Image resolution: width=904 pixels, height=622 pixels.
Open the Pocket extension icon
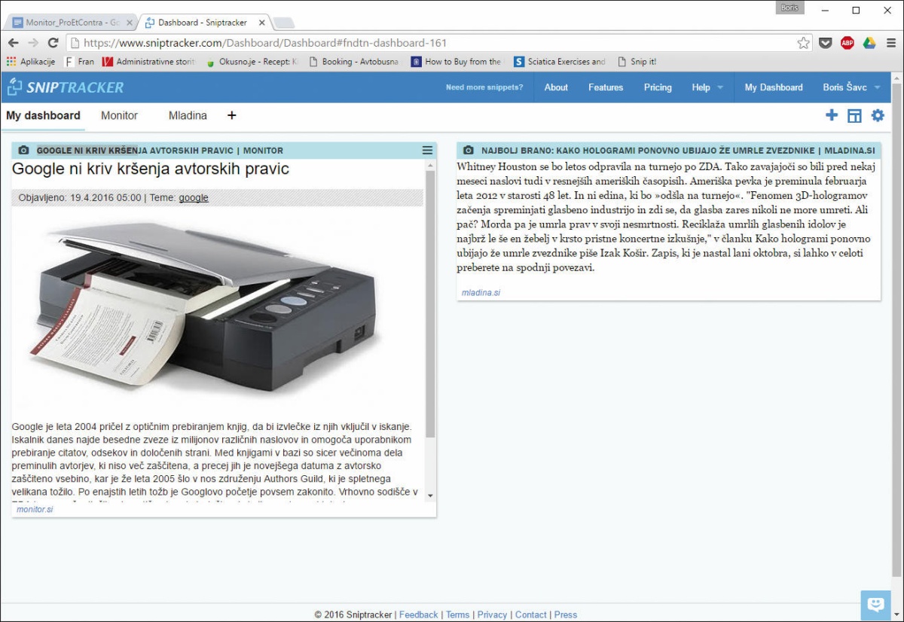(826, 43)
